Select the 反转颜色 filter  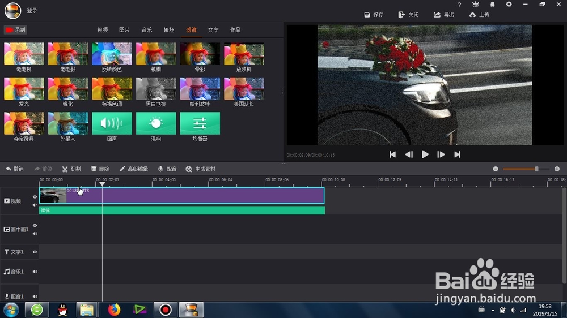pos(112,54)
